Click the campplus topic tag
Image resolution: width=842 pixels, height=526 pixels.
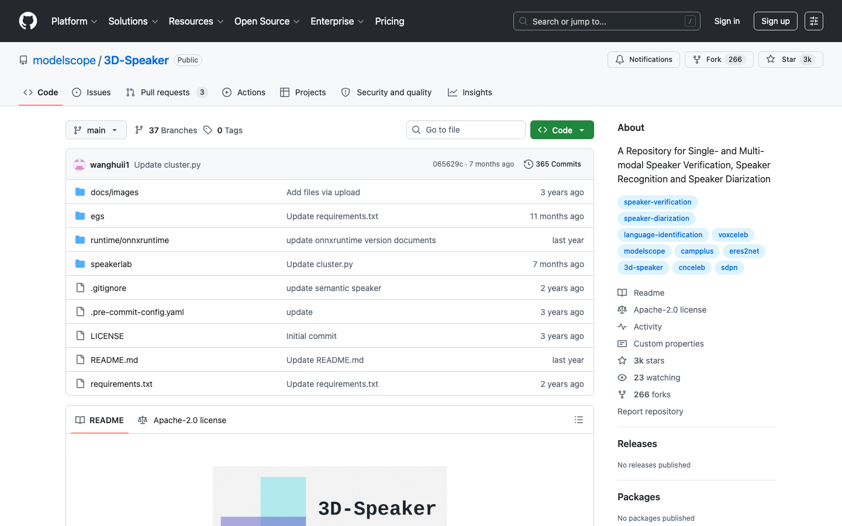click(x=697, y=251)
